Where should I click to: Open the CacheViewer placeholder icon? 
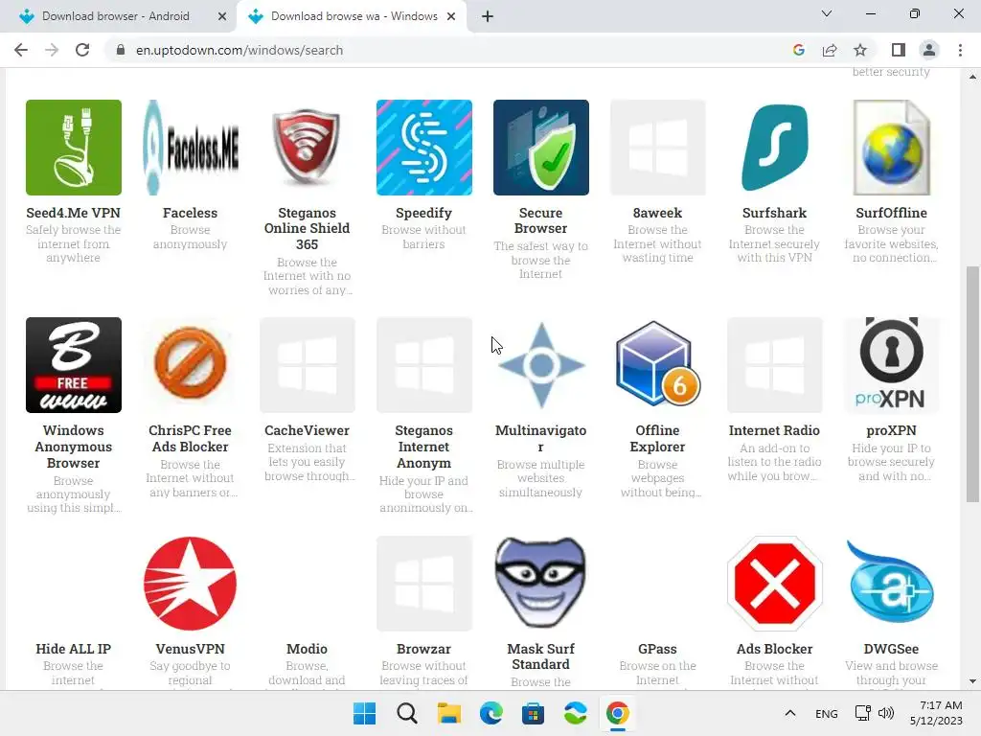(307, 365)
